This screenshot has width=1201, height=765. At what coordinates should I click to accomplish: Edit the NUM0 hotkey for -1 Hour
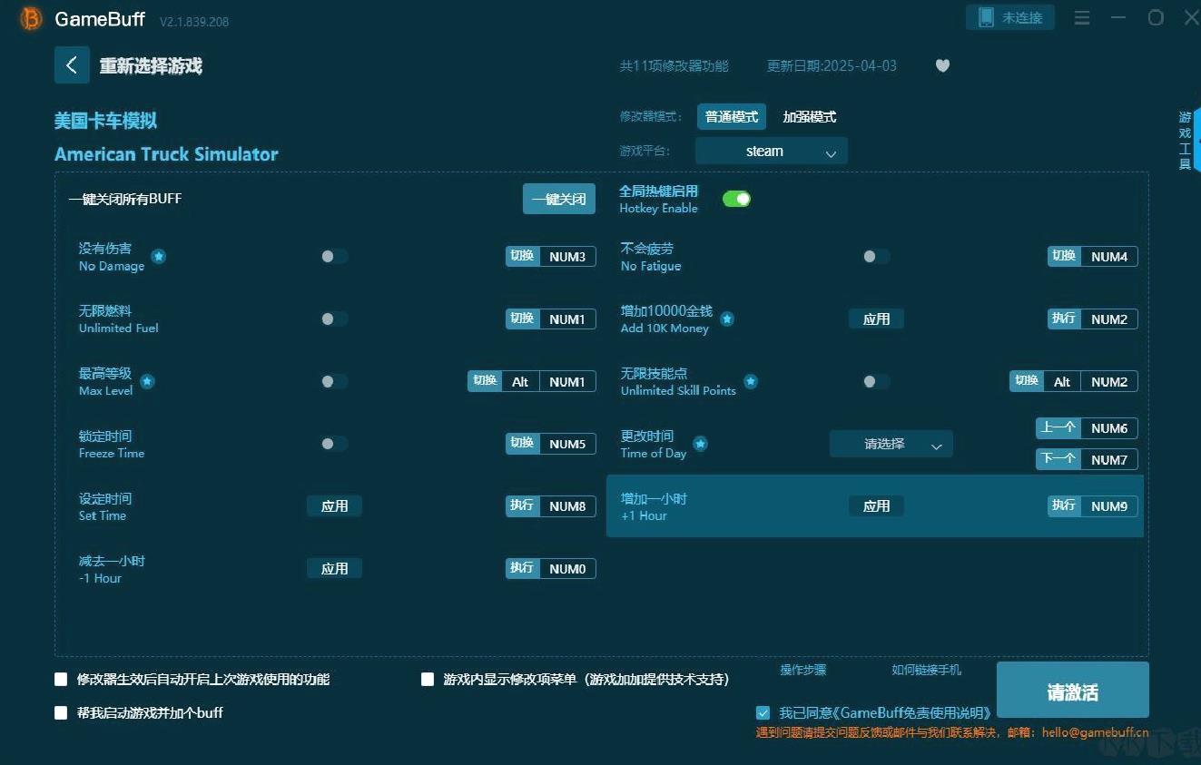point(567,568)
